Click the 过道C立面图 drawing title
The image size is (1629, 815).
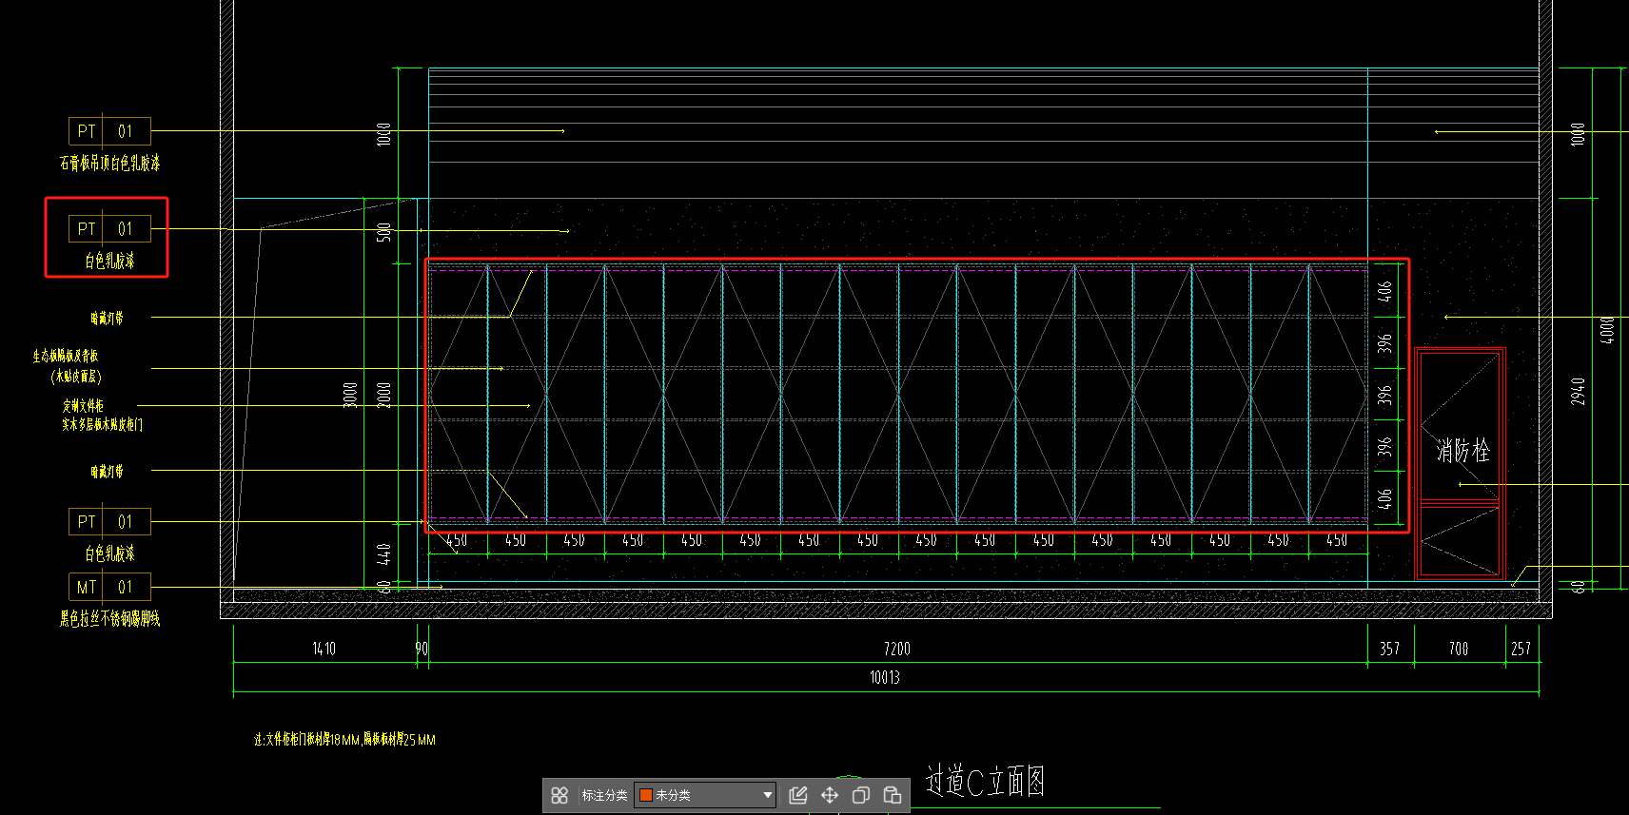coord(985,782)
